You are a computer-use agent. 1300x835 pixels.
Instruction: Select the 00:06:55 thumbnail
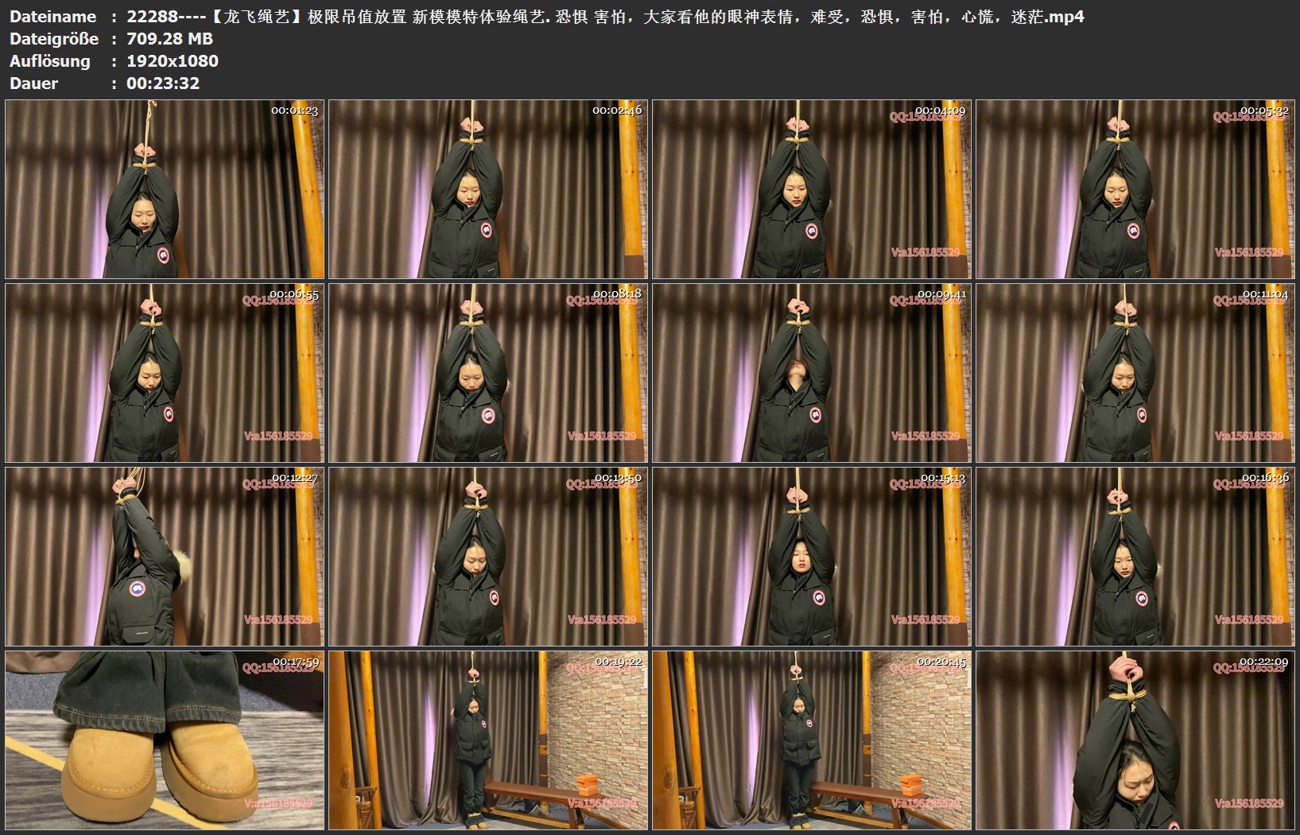coord(165,373)
